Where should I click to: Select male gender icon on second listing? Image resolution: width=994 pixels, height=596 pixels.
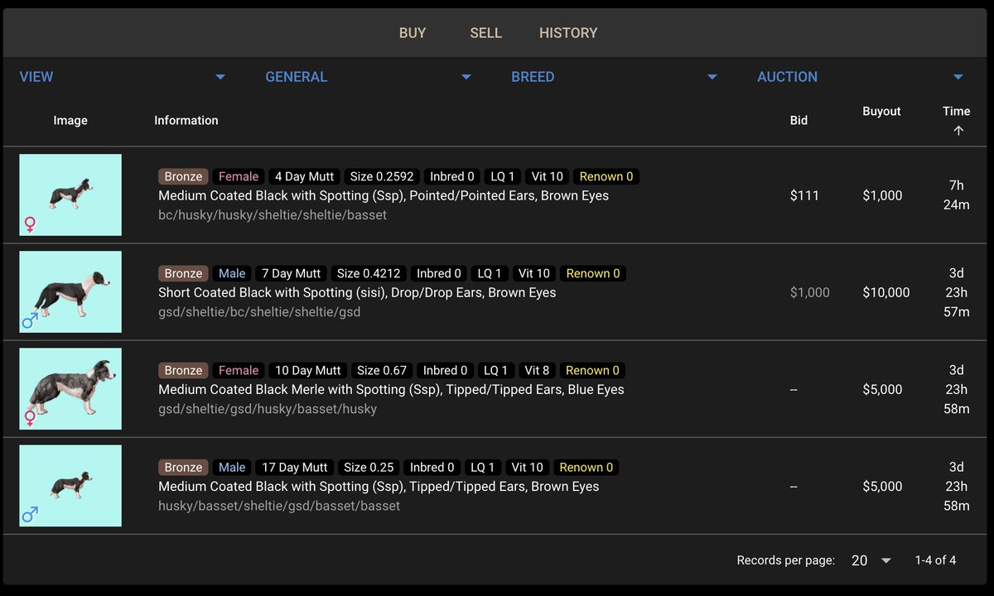[x=29, y=320]
